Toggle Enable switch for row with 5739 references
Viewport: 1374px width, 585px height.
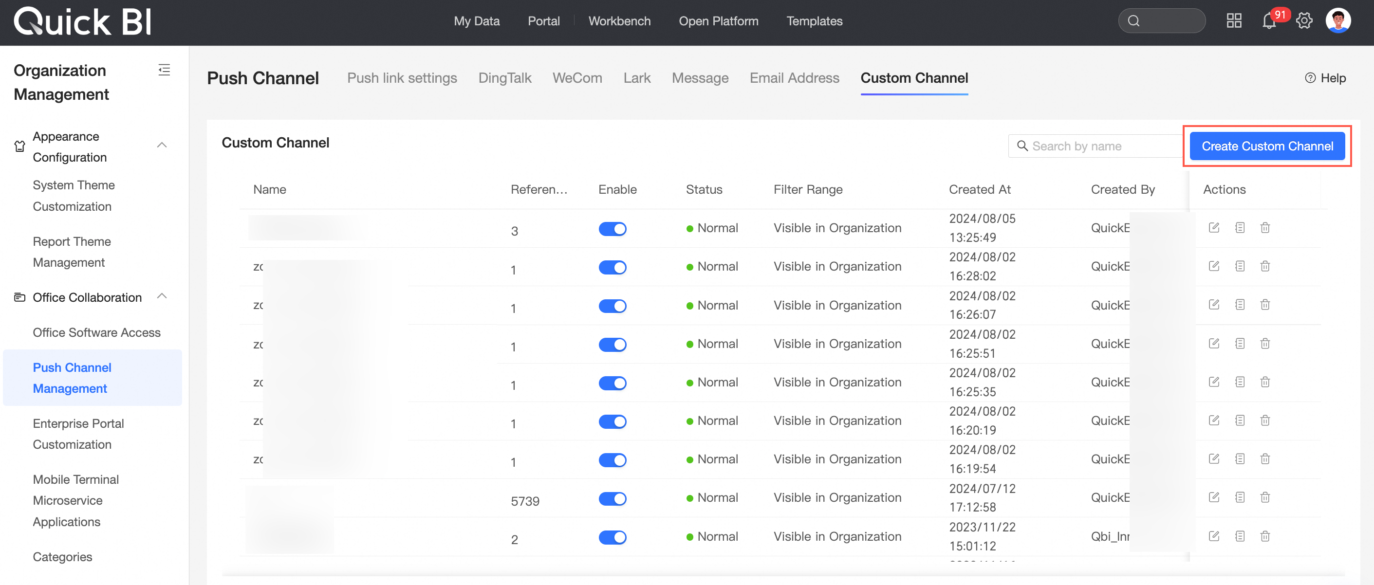(x=613, y=498)
